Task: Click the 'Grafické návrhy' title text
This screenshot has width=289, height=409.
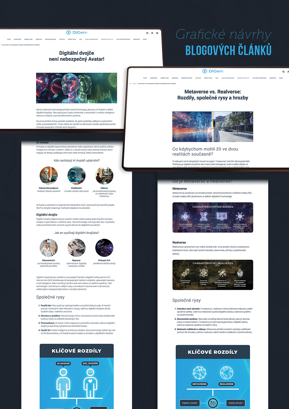Action: 224,35
